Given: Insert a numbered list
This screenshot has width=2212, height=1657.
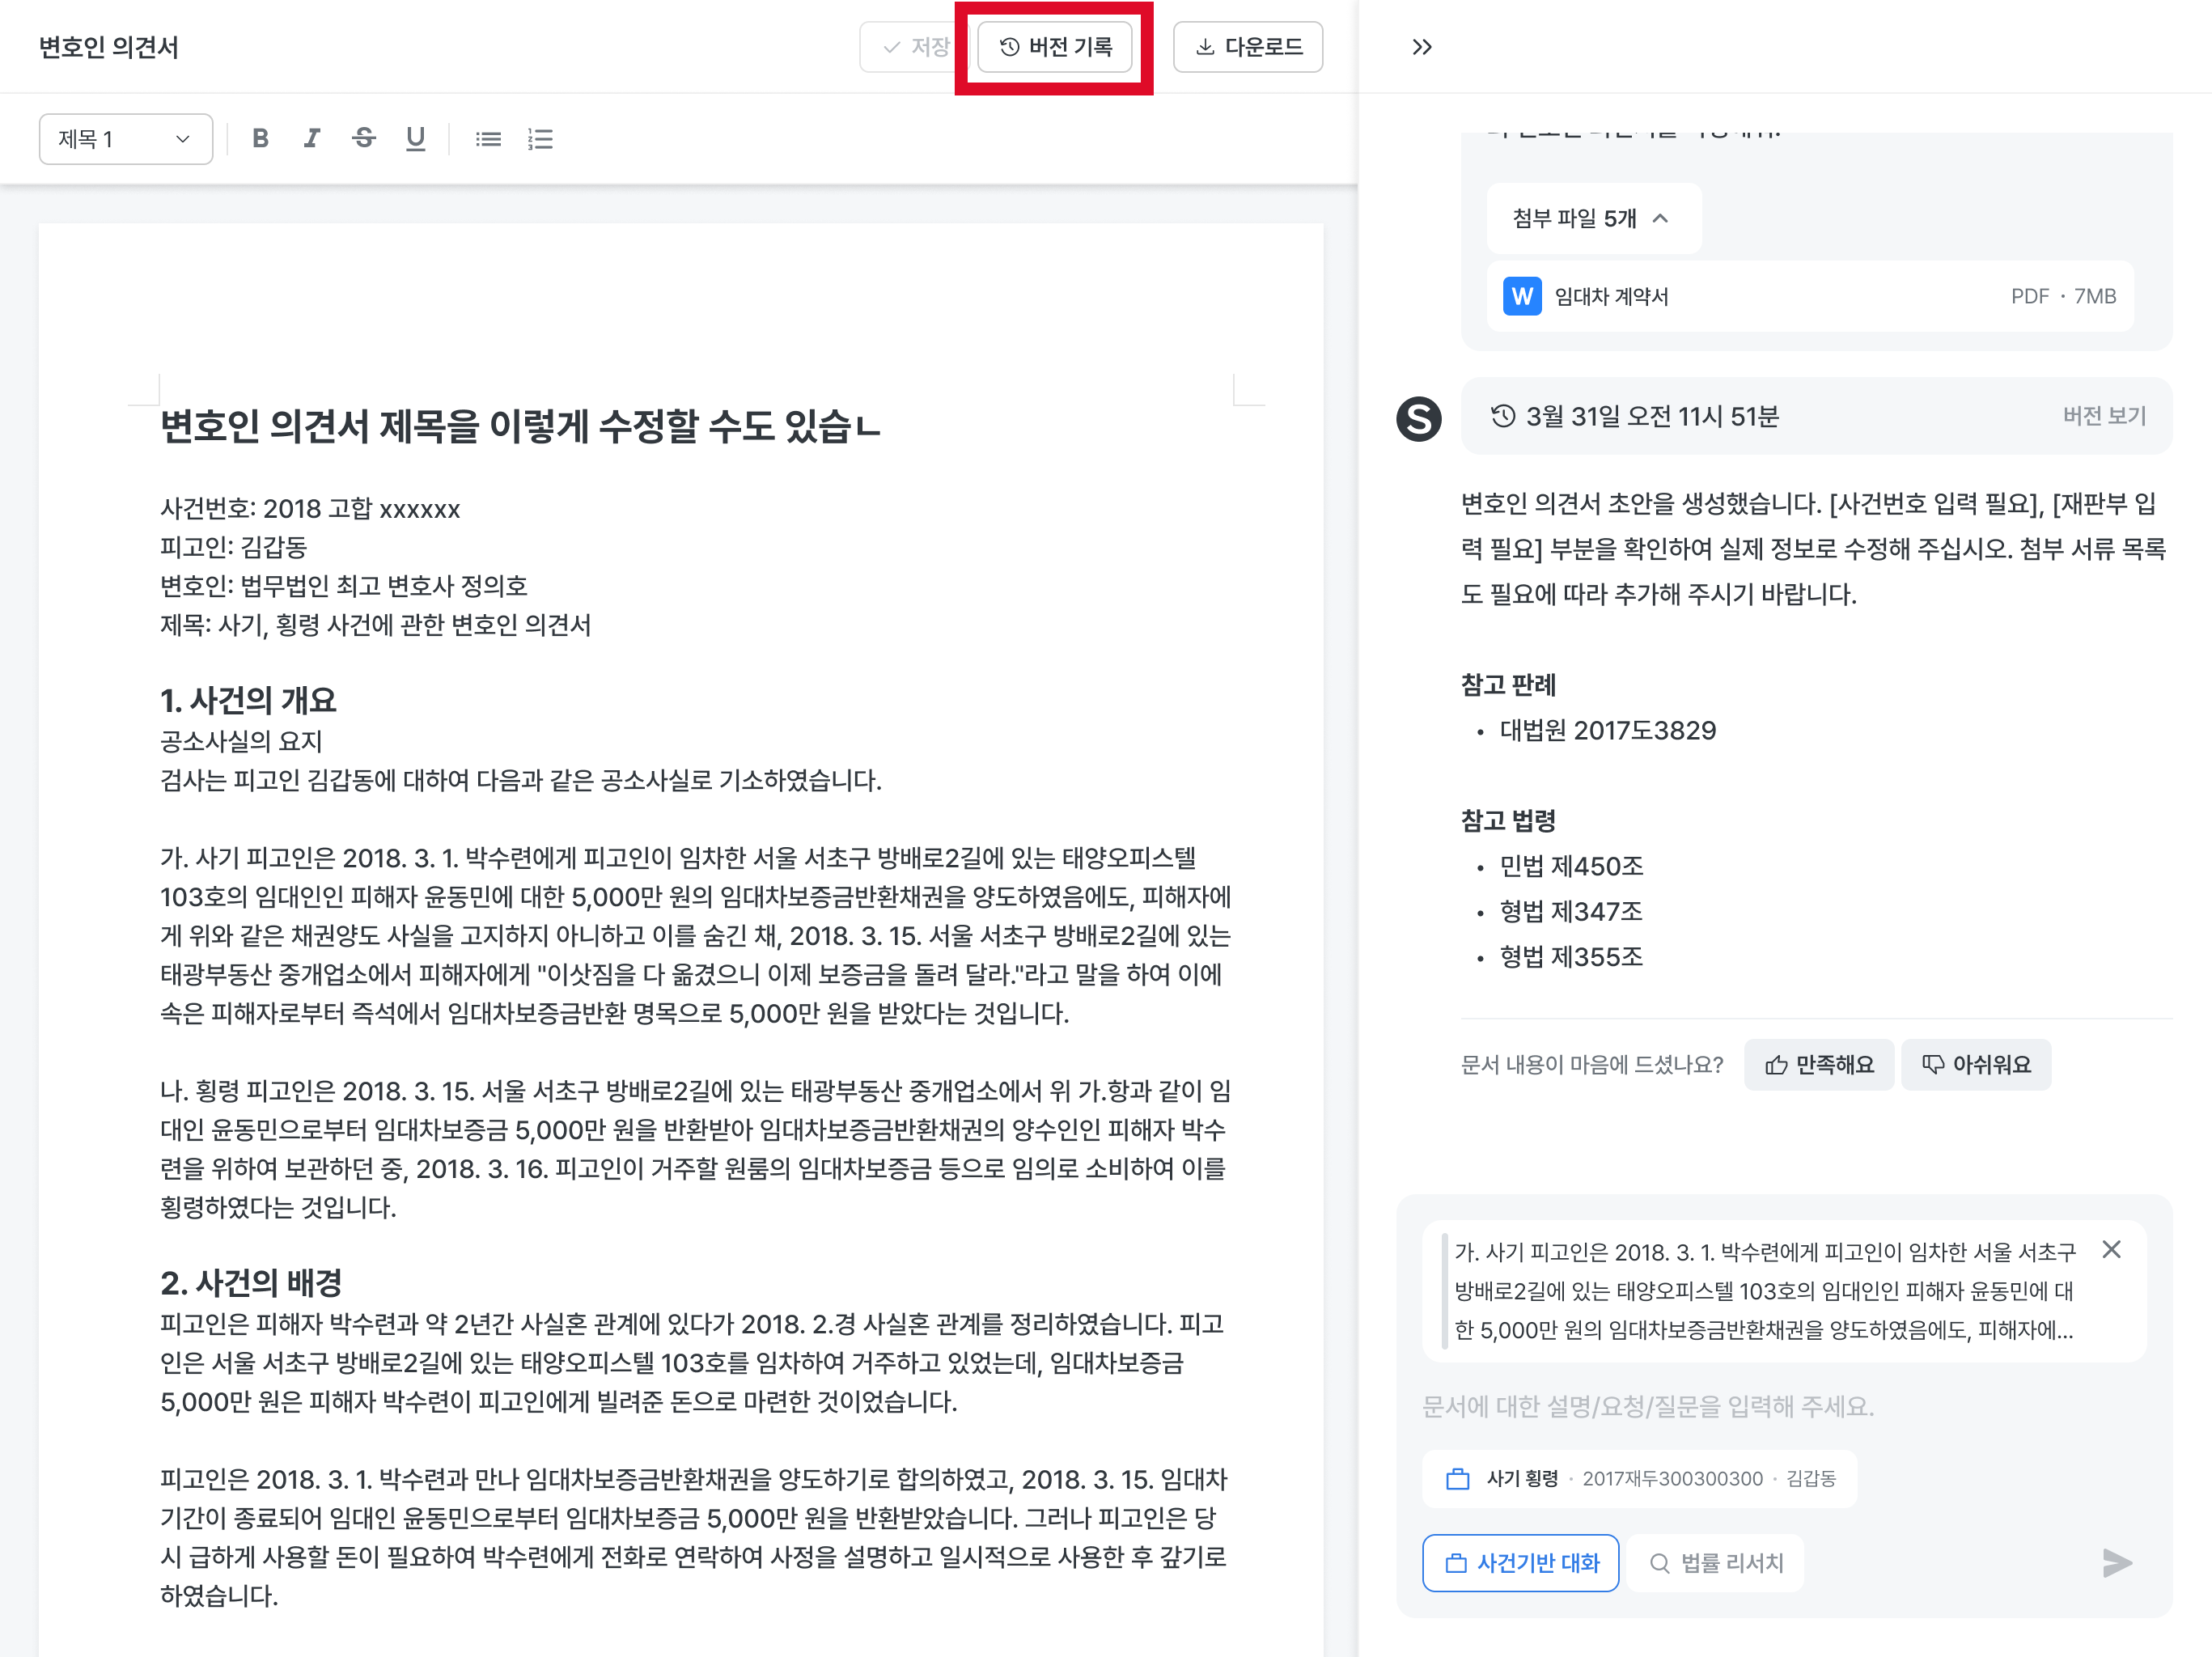Looking at the screenshot, I should 540,139.
